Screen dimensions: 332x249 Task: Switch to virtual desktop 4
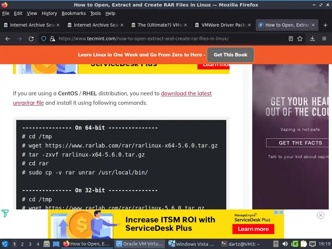38,244
